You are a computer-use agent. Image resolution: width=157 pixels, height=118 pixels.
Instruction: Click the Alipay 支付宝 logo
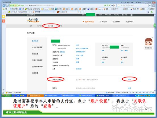[x=33, y=20]
